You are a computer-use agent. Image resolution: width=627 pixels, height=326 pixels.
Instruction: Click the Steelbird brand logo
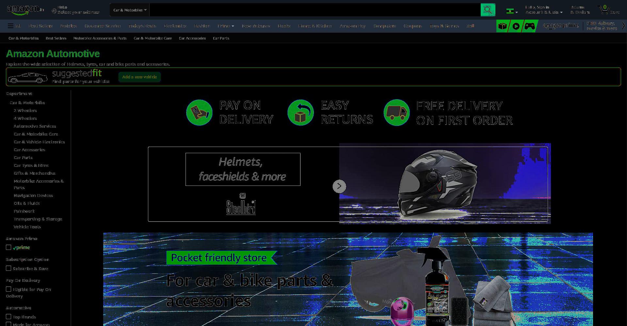pyautogui.click(x=241, y=204)
